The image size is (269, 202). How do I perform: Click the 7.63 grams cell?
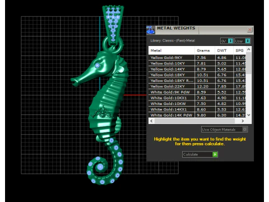[205, 98]
